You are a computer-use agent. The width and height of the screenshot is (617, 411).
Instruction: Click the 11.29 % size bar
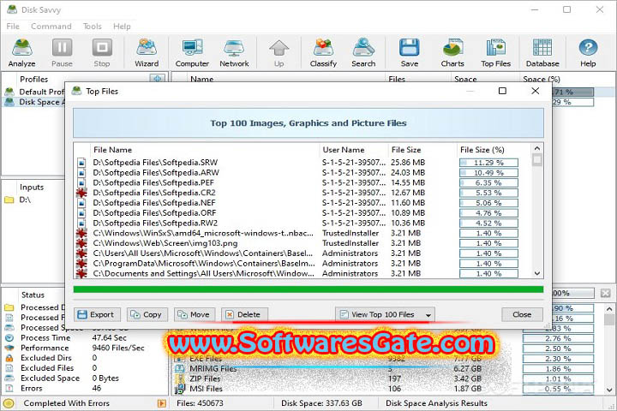tap(488, 163)
